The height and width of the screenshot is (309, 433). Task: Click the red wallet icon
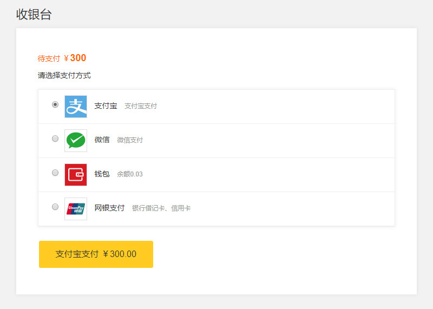[x=76, y=175]
